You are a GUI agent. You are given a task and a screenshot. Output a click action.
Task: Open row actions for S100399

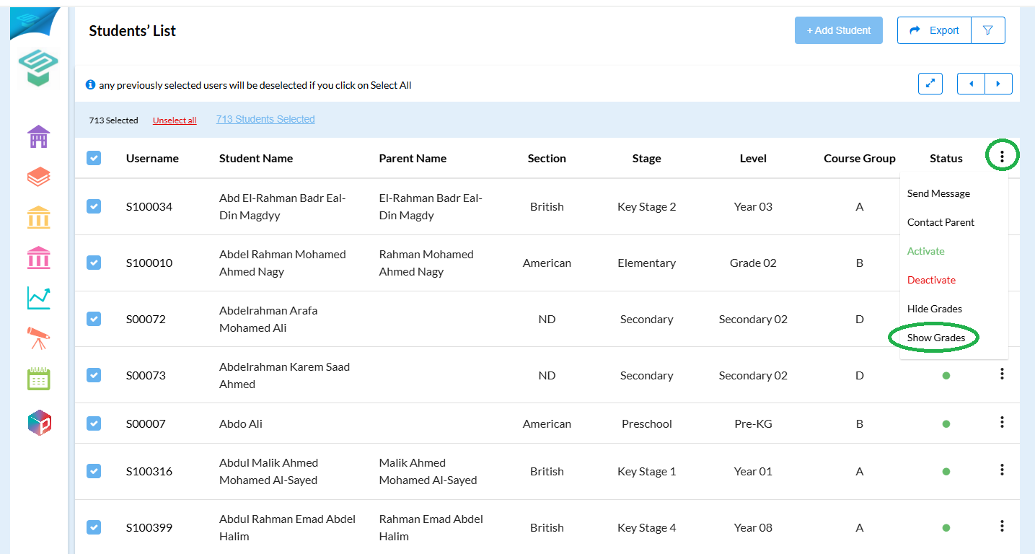click(1002, 526)
